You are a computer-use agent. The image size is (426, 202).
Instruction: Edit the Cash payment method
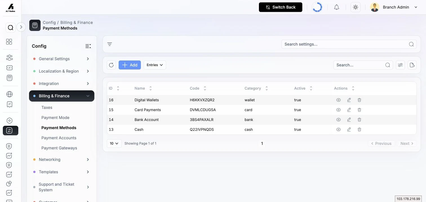click(349, 129)
